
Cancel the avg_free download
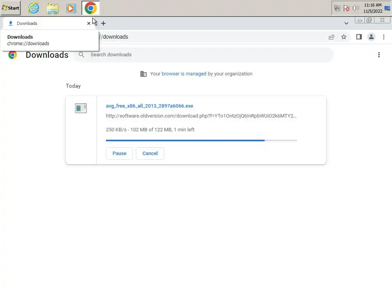coord(150,153)
